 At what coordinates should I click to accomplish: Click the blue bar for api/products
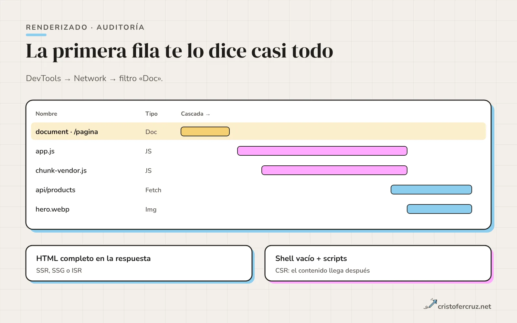(431, 190)
